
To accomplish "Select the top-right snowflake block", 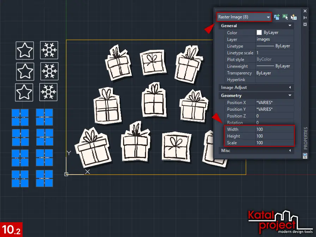I will tap(49, 50).
